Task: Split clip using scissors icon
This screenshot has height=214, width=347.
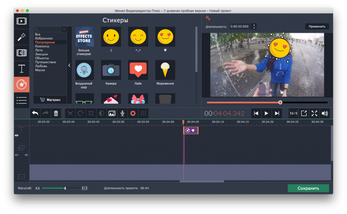Action: coord(70,113)
